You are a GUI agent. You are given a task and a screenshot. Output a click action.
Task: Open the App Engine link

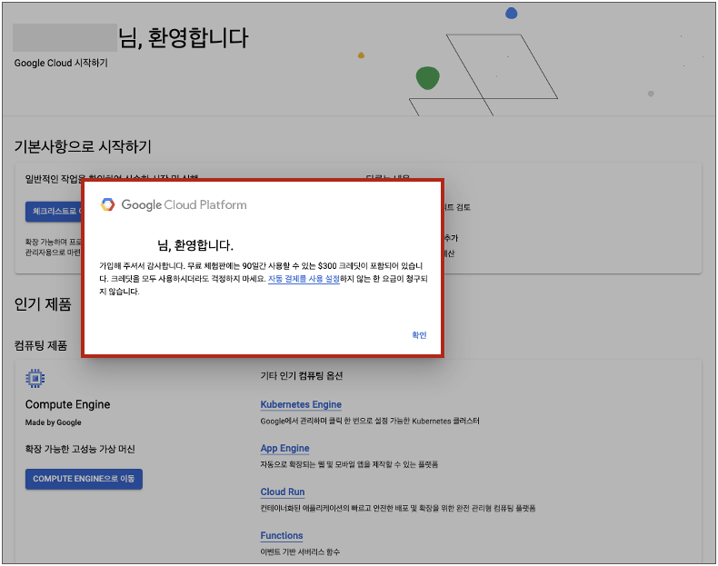click(284, 449)
